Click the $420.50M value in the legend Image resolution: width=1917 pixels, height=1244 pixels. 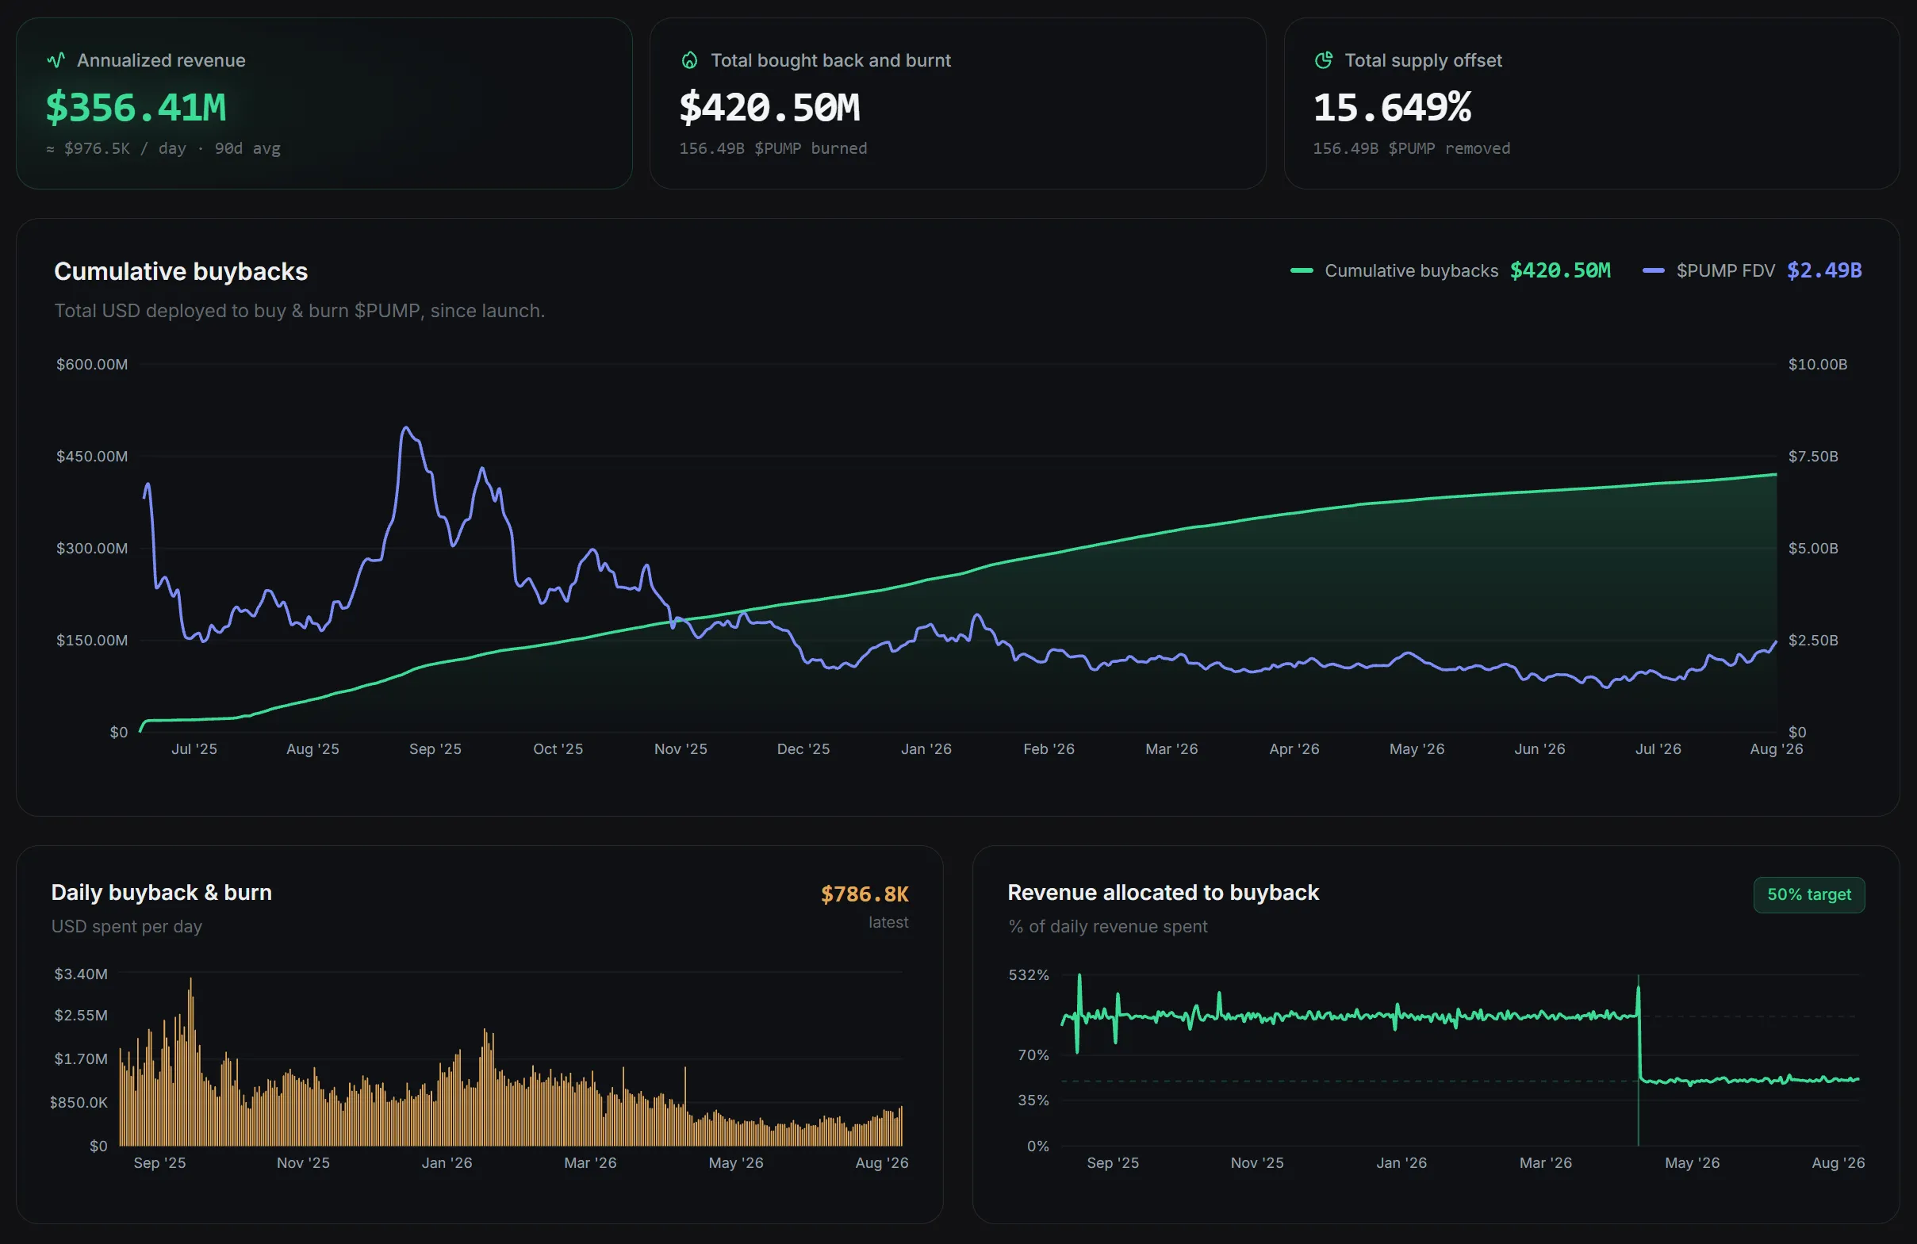point(1560,270)
